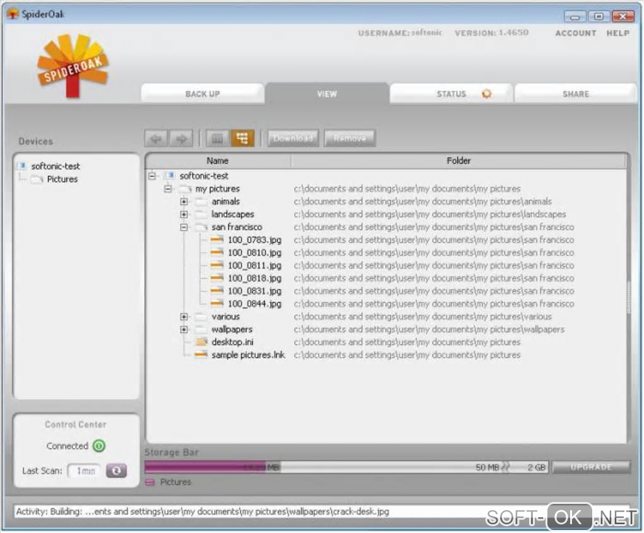The width and height of the screenshot is (644, 533).
Task: Sort by the Folder column header
Action: [x=458, y=160]
